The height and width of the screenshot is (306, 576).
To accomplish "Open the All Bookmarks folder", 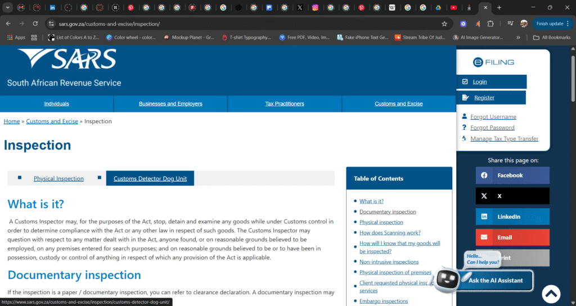I will (552, 38).
